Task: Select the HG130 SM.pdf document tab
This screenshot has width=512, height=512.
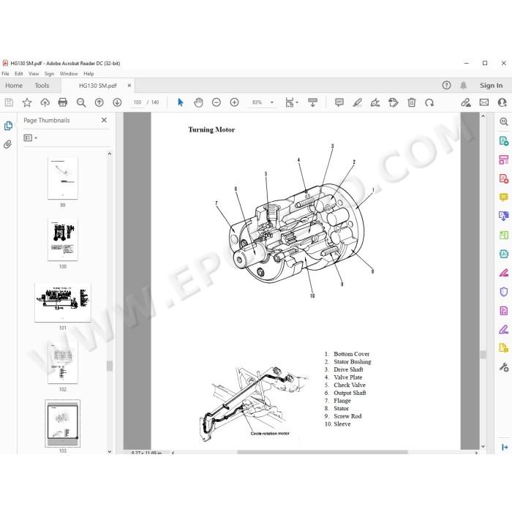Action: [x=97, y=86]
